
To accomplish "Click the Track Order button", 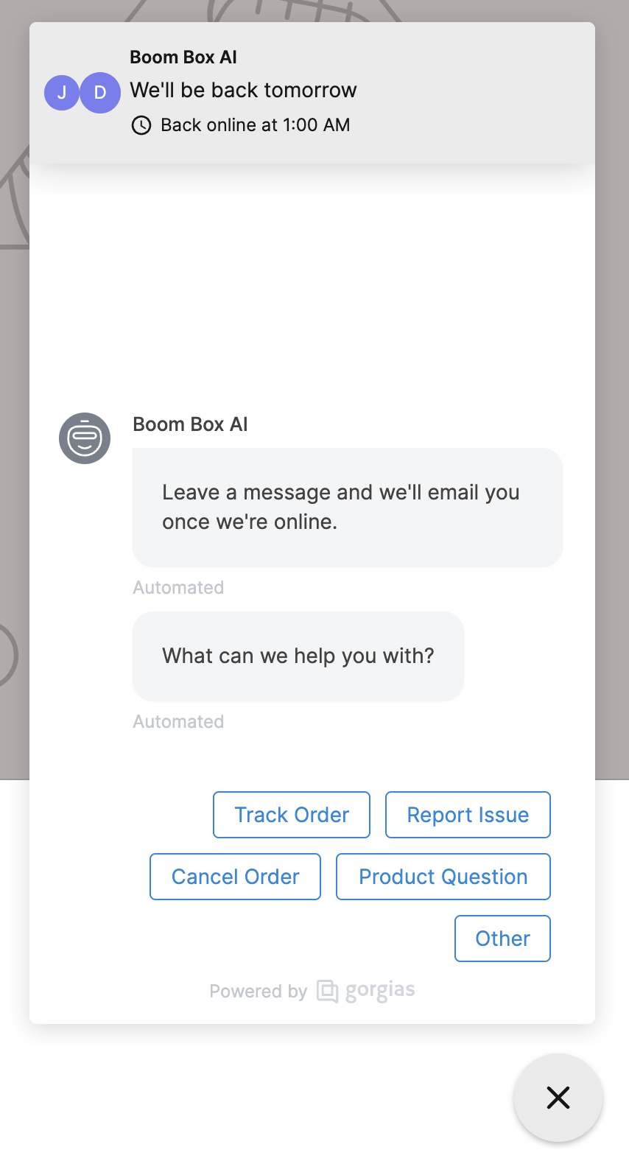I will 292,815.
